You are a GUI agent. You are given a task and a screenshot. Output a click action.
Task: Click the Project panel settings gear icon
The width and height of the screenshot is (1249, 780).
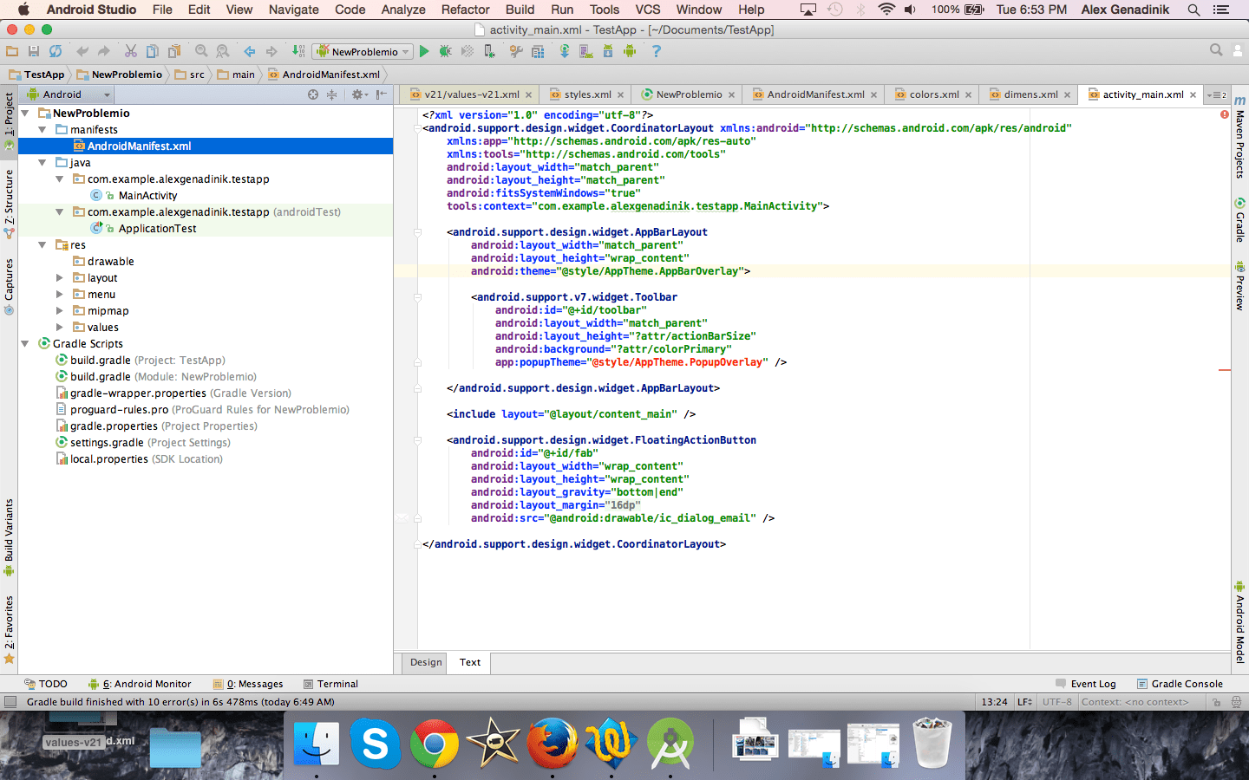tap(357, 94)
